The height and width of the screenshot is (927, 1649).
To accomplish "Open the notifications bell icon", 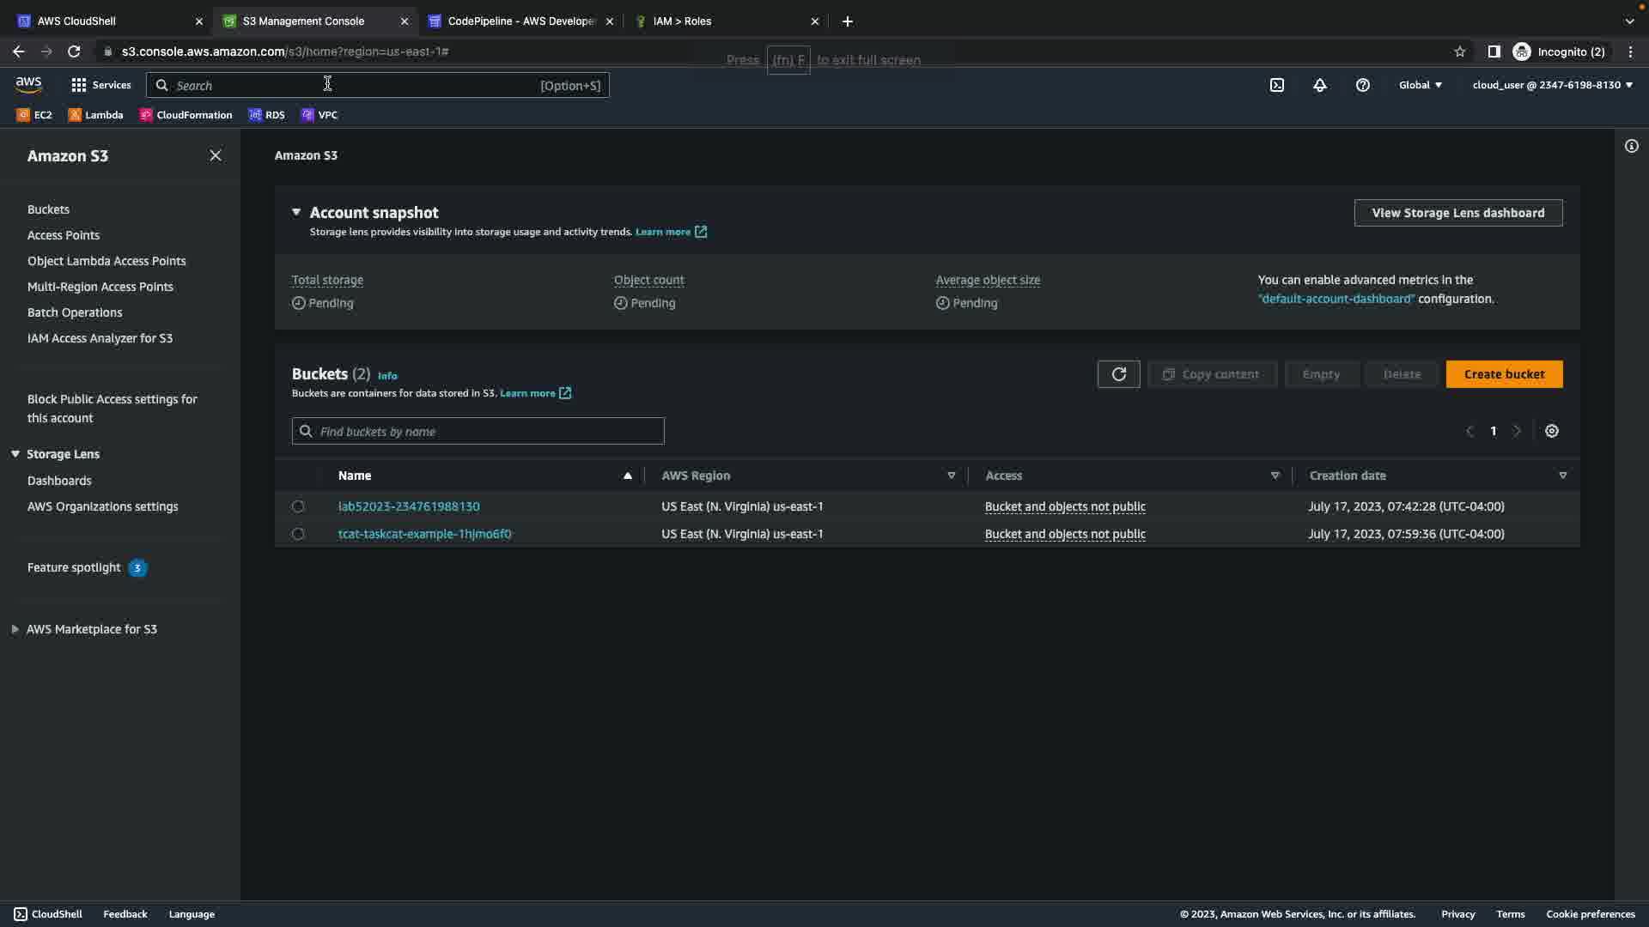I will [x=1320, y=85].
